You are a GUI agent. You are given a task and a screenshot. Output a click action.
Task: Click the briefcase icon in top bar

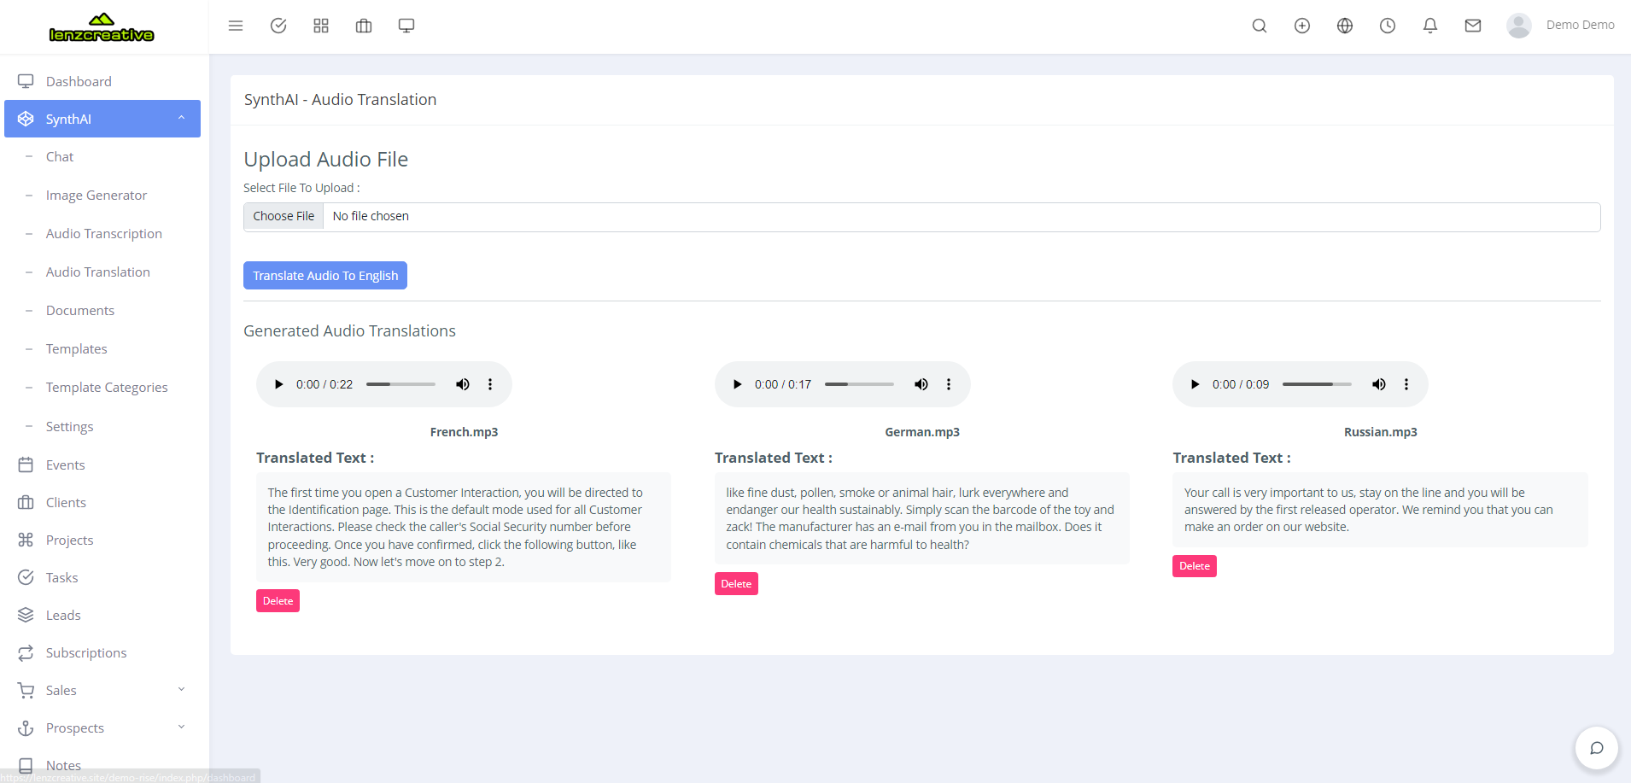pos(364,26)
